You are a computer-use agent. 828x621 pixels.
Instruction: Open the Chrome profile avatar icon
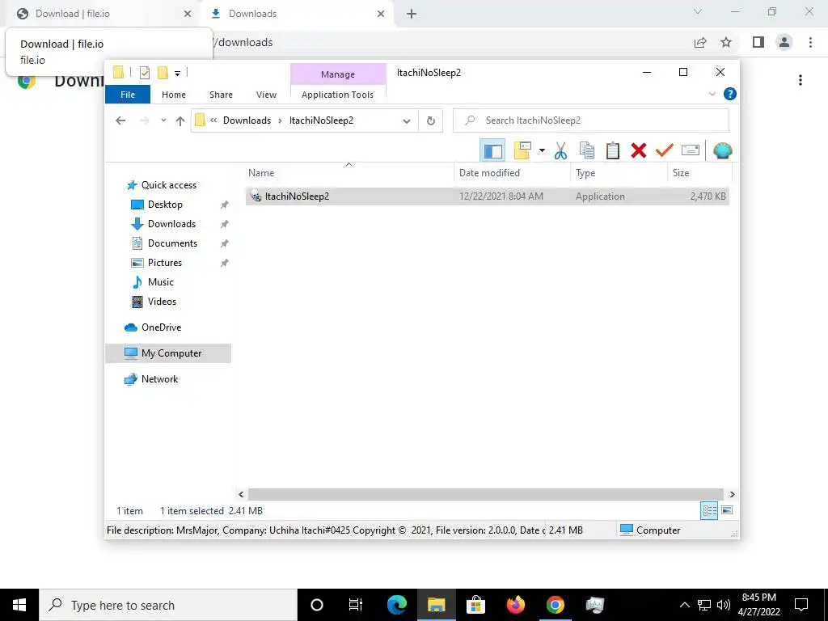click(784, 42)
